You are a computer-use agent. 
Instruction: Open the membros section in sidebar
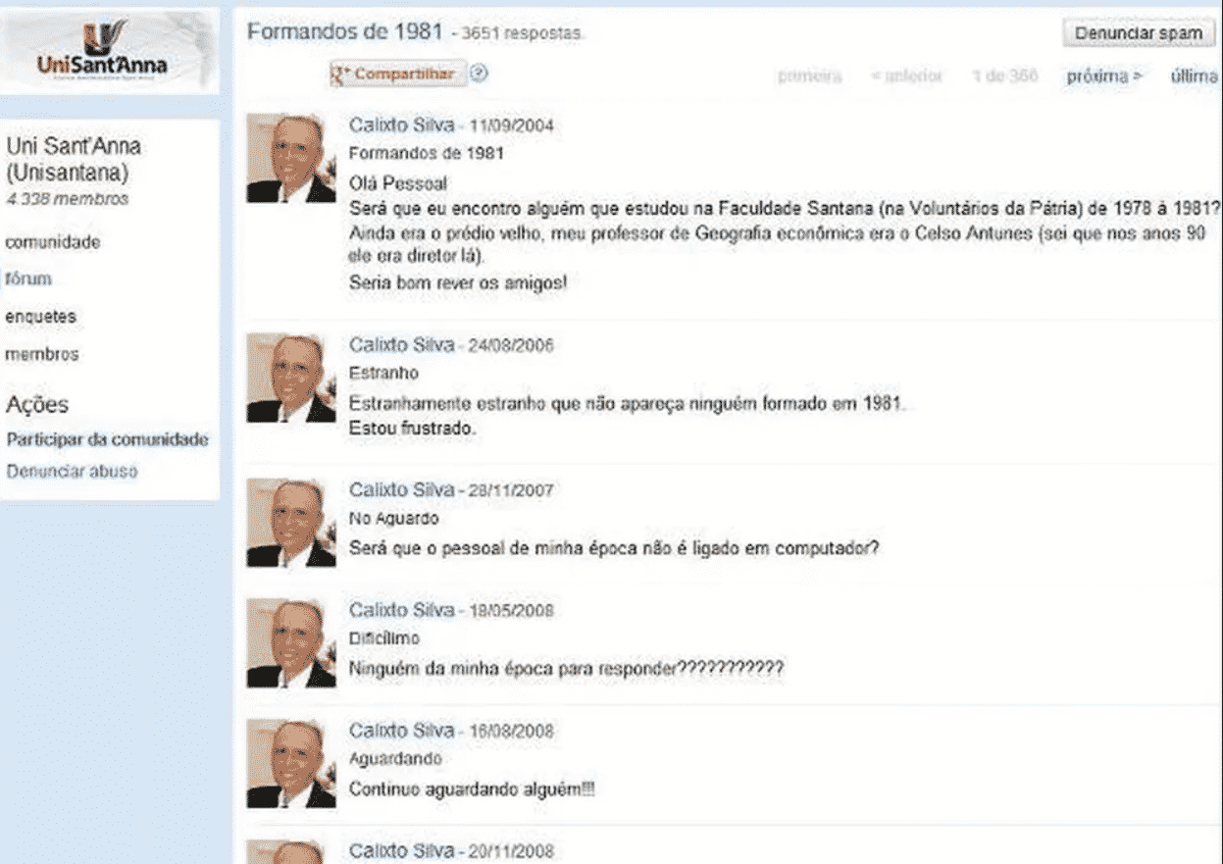(42, 354)
